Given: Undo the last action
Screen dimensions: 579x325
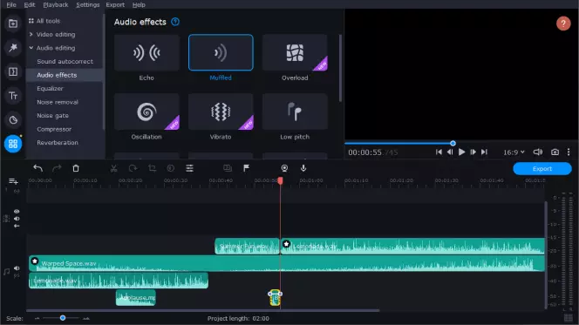Looking at the screenshot, I should point(37,168).
